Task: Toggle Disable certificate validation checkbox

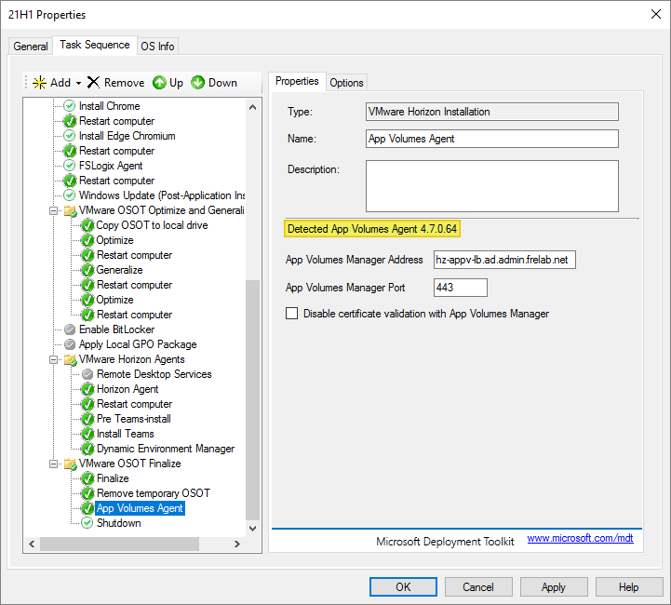Action: click(292, 314)
